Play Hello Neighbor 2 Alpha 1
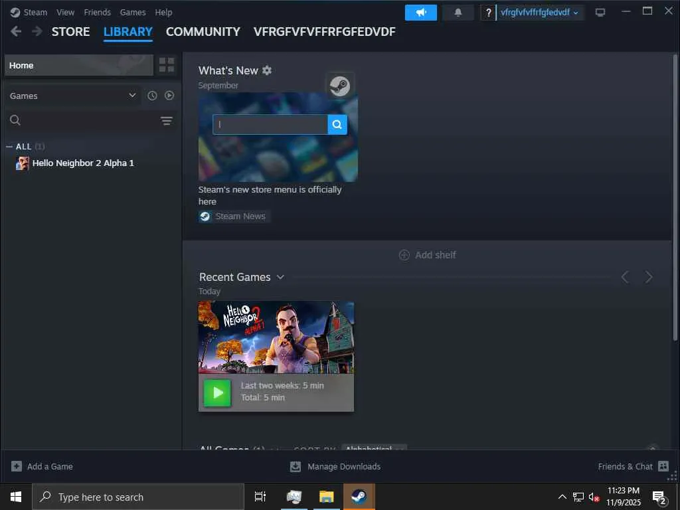The image size is (680, 510). pyautogui.click(x=217, y=392)
